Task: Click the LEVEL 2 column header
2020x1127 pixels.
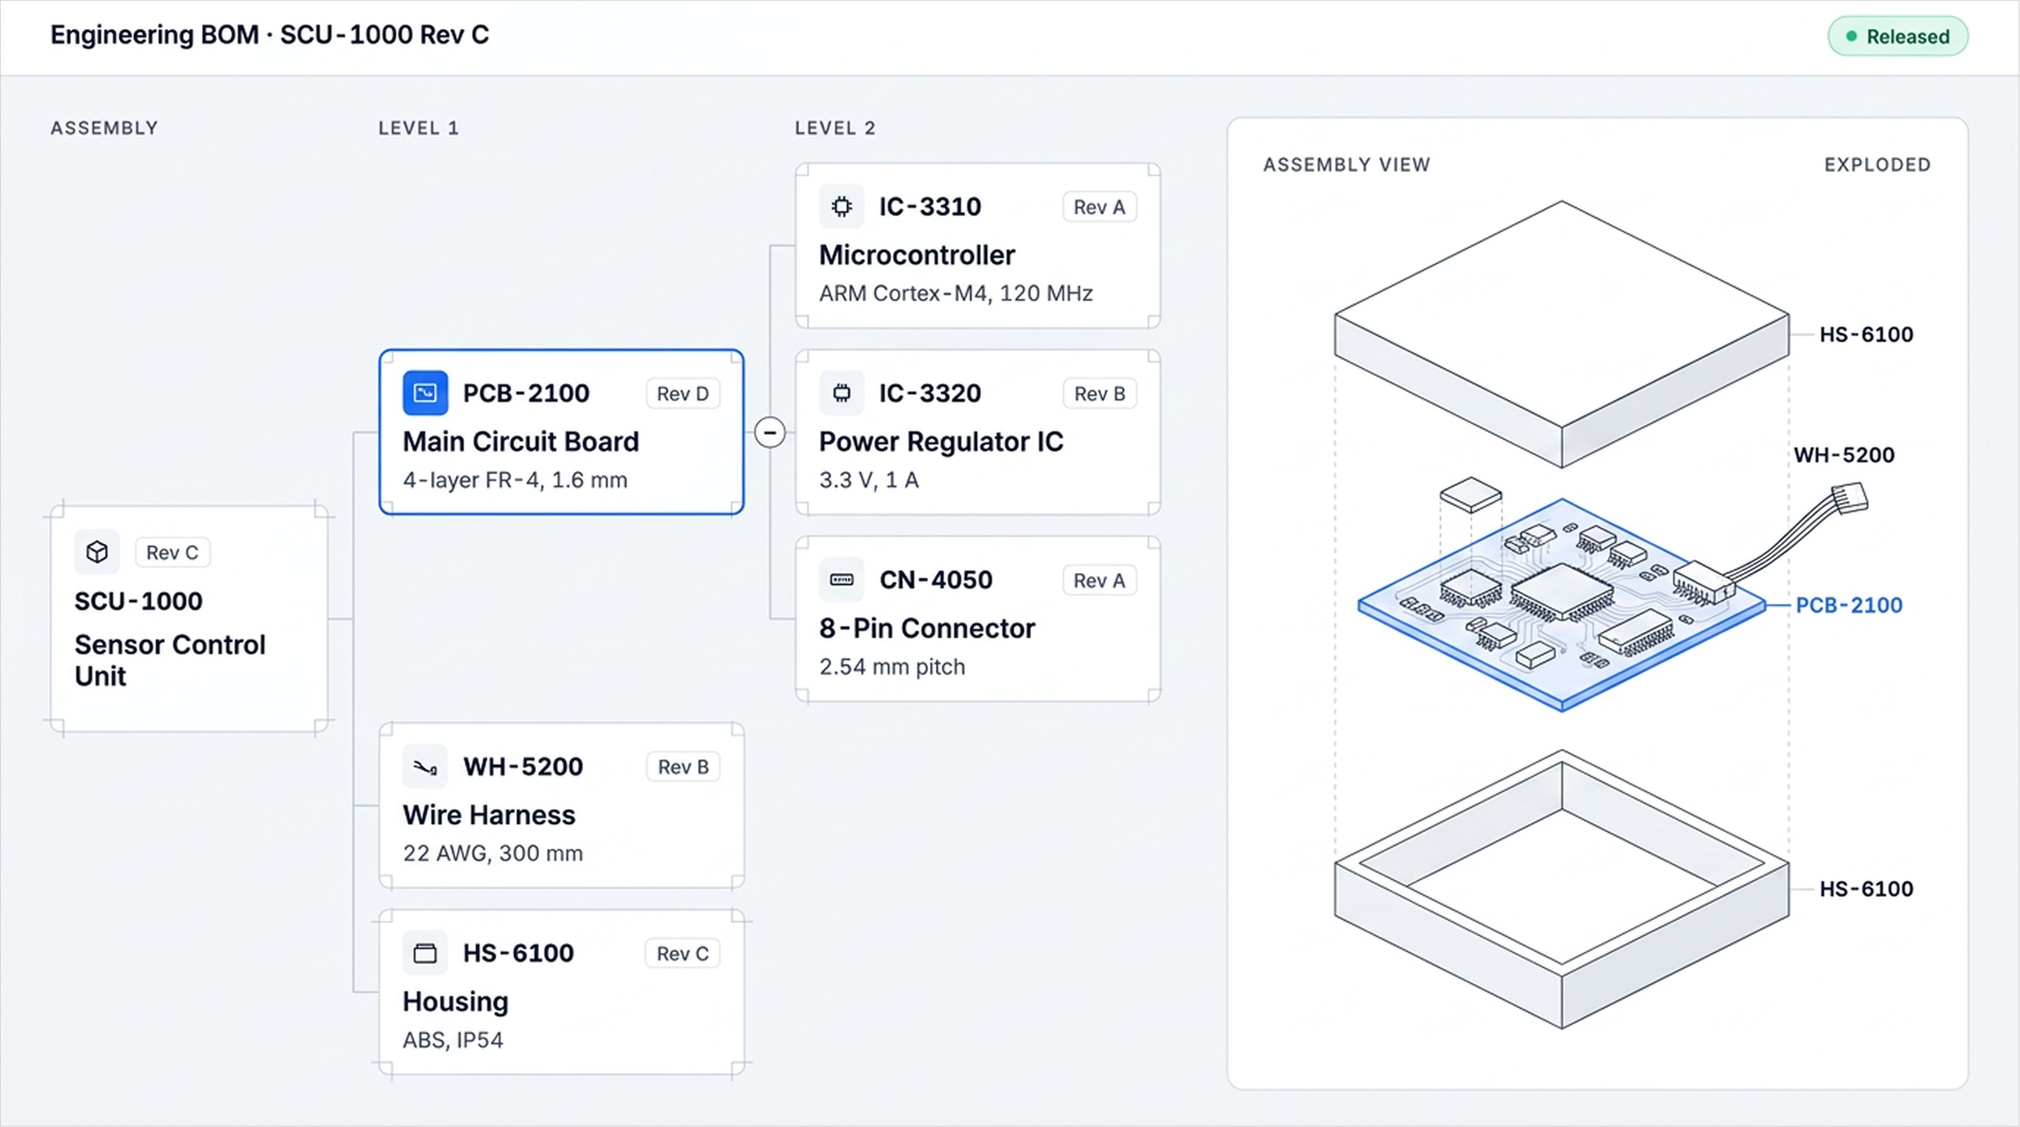Action: (835, 128)
